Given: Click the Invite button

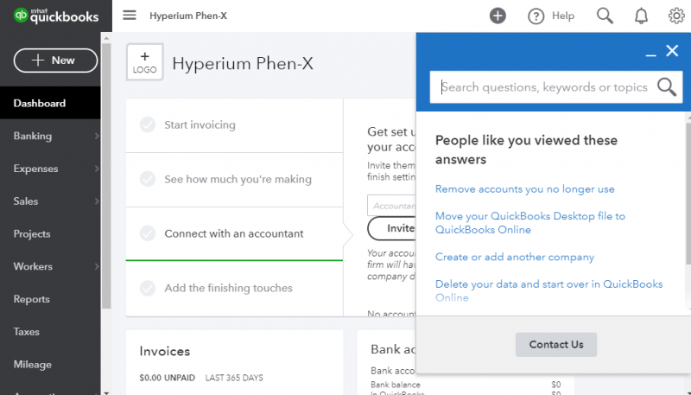Looking at the screenshot, I should coord(392,228).
